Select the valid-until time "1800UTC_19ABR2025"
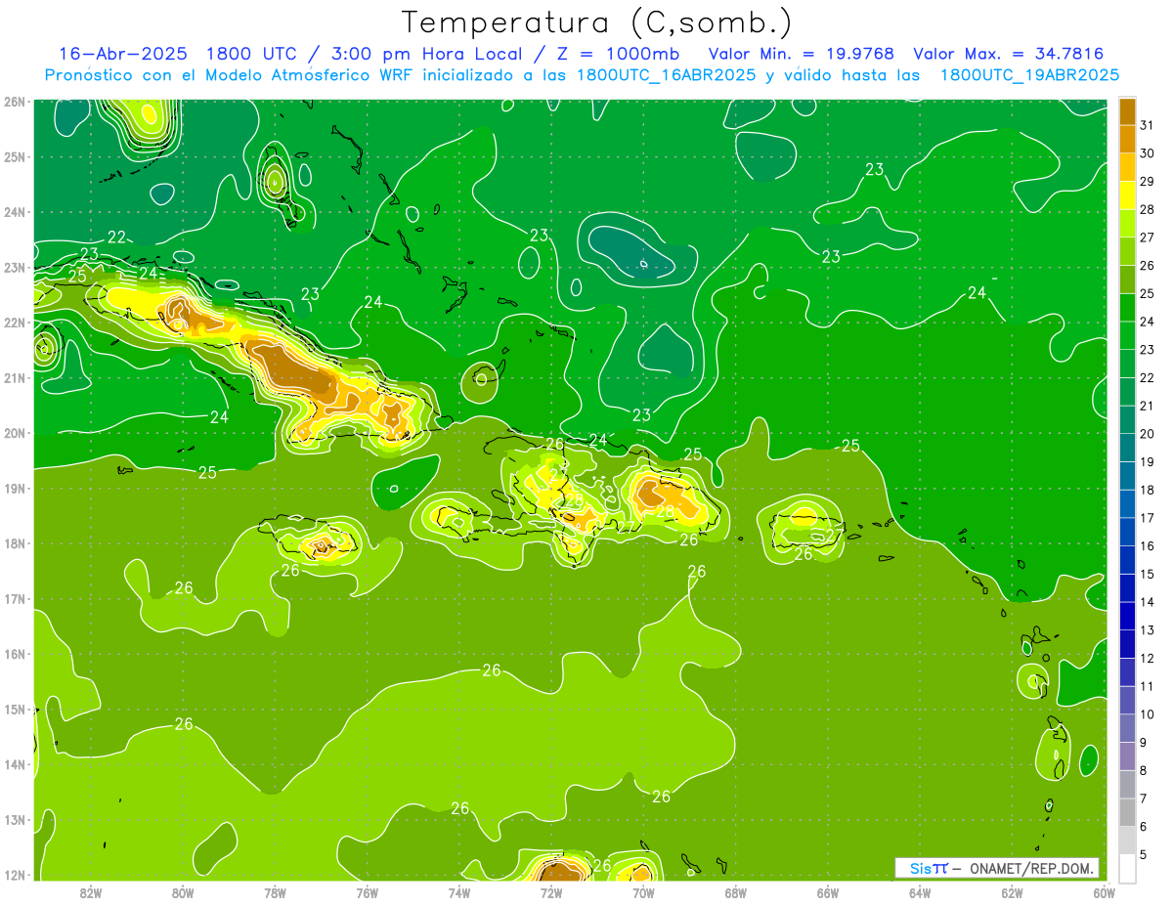This screenshot has height=906, width=1173. (x=1029, y=75)
